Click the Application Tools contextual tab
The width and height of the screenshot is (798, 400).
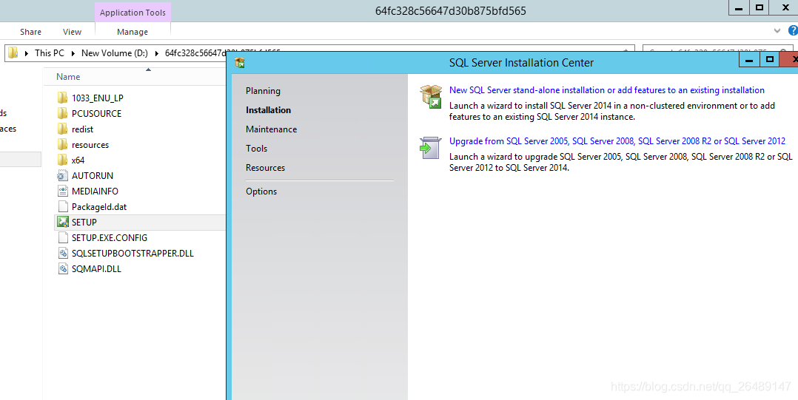coord(133,12)
